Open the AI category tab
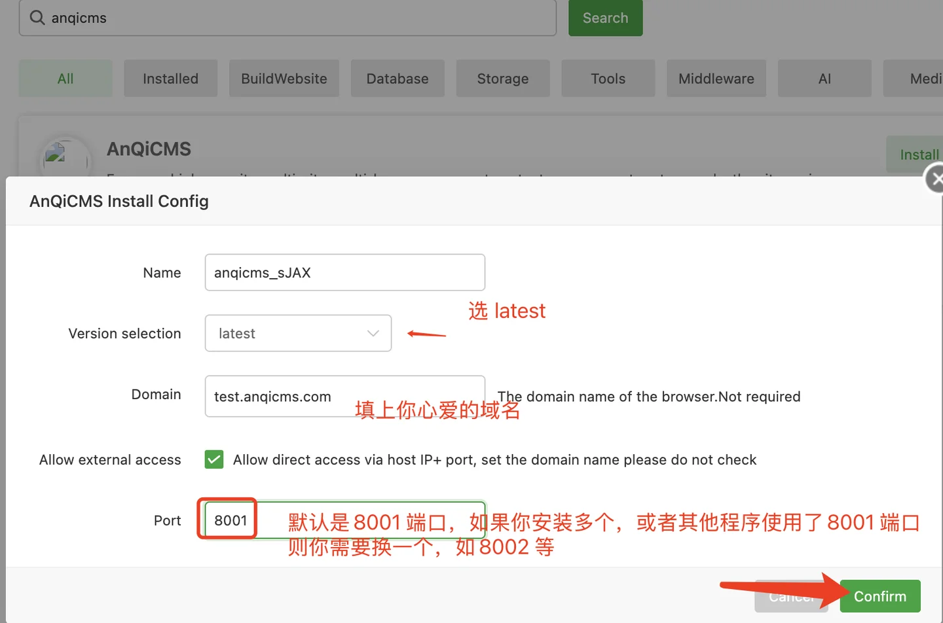Viewport: 943px width, 623px height. point(824,79)
